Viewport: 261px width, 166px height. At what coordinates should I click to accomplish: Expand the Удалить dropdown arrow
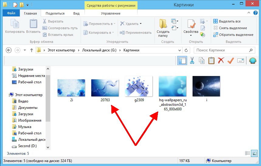(x=141, y=24)
